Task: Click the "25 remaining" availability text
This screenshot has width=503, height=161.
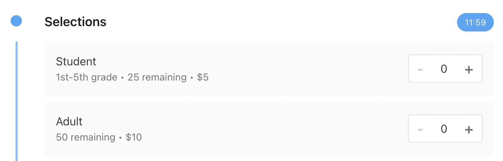Action: [157, 77]
